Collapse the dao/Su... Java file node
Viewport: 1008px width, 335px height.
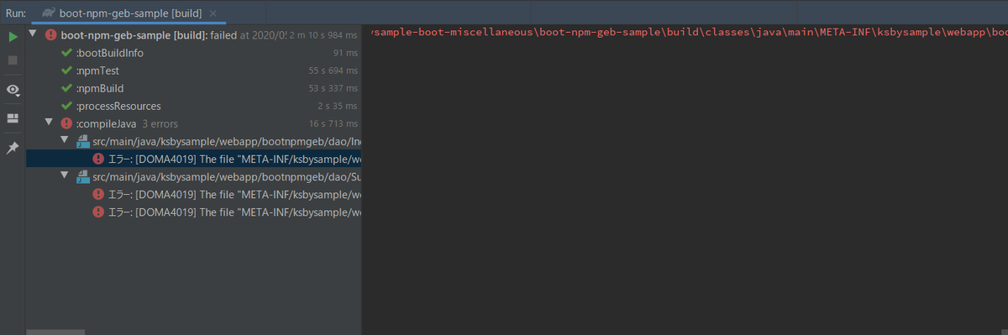coord(66,176)
